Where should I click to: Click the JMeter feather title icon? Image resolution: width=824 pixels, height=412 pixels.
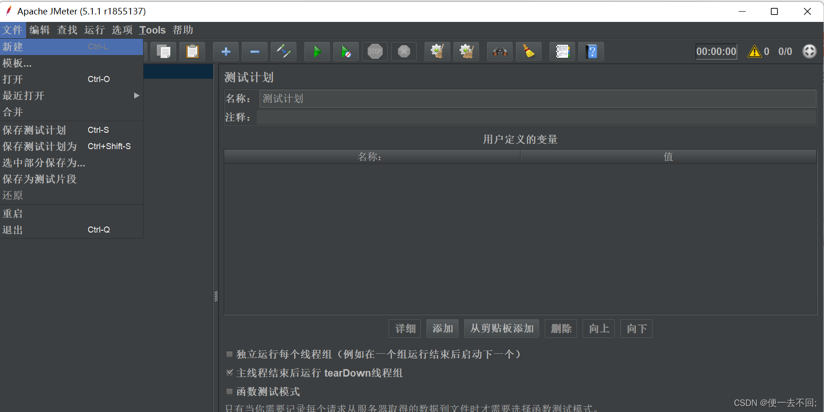coord(8,11)
